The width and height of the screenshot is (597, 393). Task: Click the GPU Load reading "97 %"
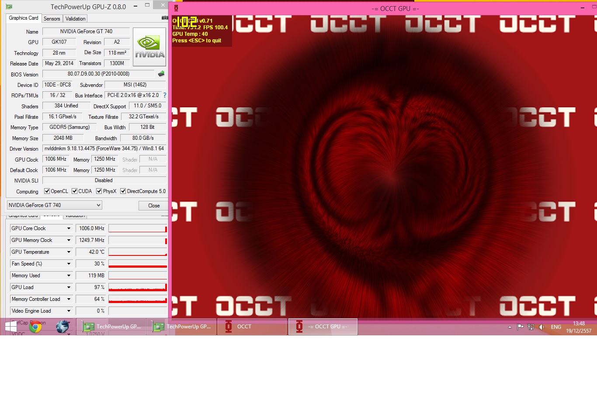point(91,287)
